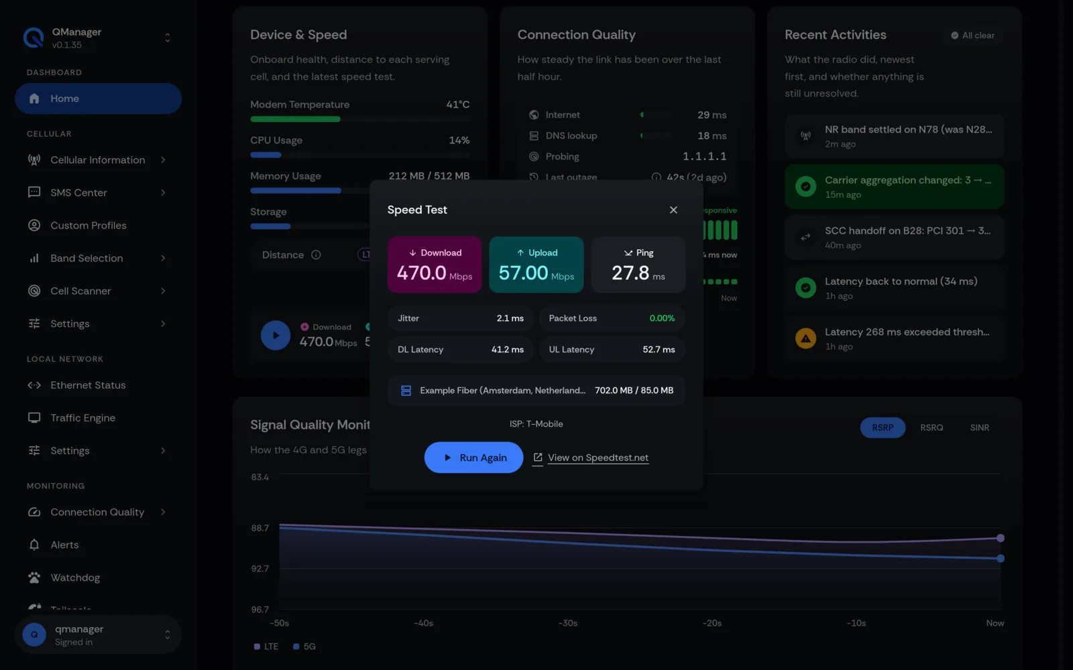1073x670 pixels.
Task: Click the Modem Temperature progress bar
Action: (360, 119)
